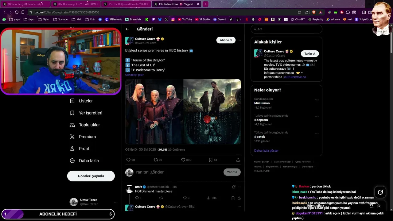Open Topluluklar in the sidebar
This screenshot has height=221, width=393.
click(85, 125)
